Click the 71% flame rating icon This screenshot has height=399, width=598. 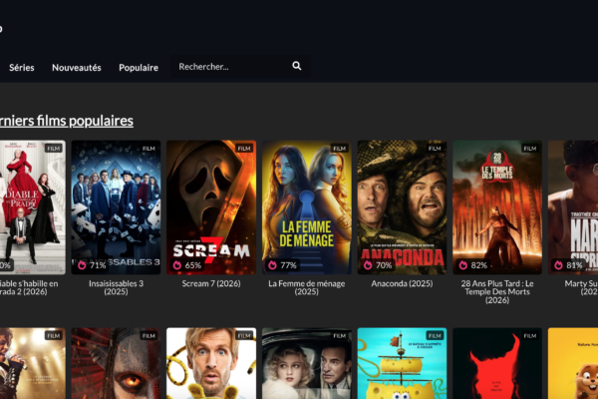82,265
